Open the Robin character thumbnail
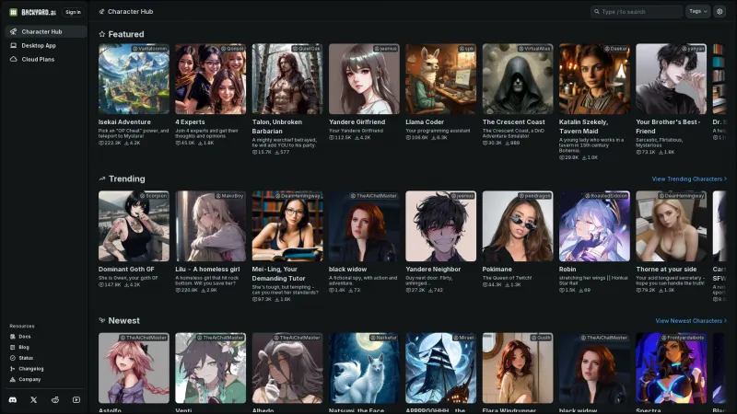 click(x=594, y=225)
